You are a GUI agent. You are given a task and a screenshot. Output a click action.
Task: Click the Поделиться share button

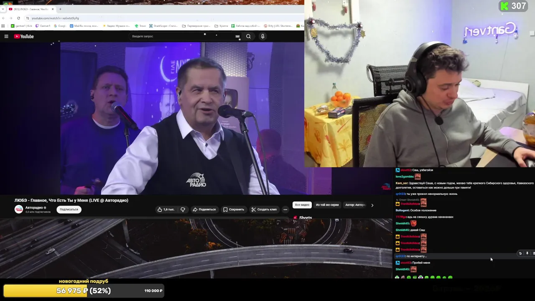(x=204, y=209)
